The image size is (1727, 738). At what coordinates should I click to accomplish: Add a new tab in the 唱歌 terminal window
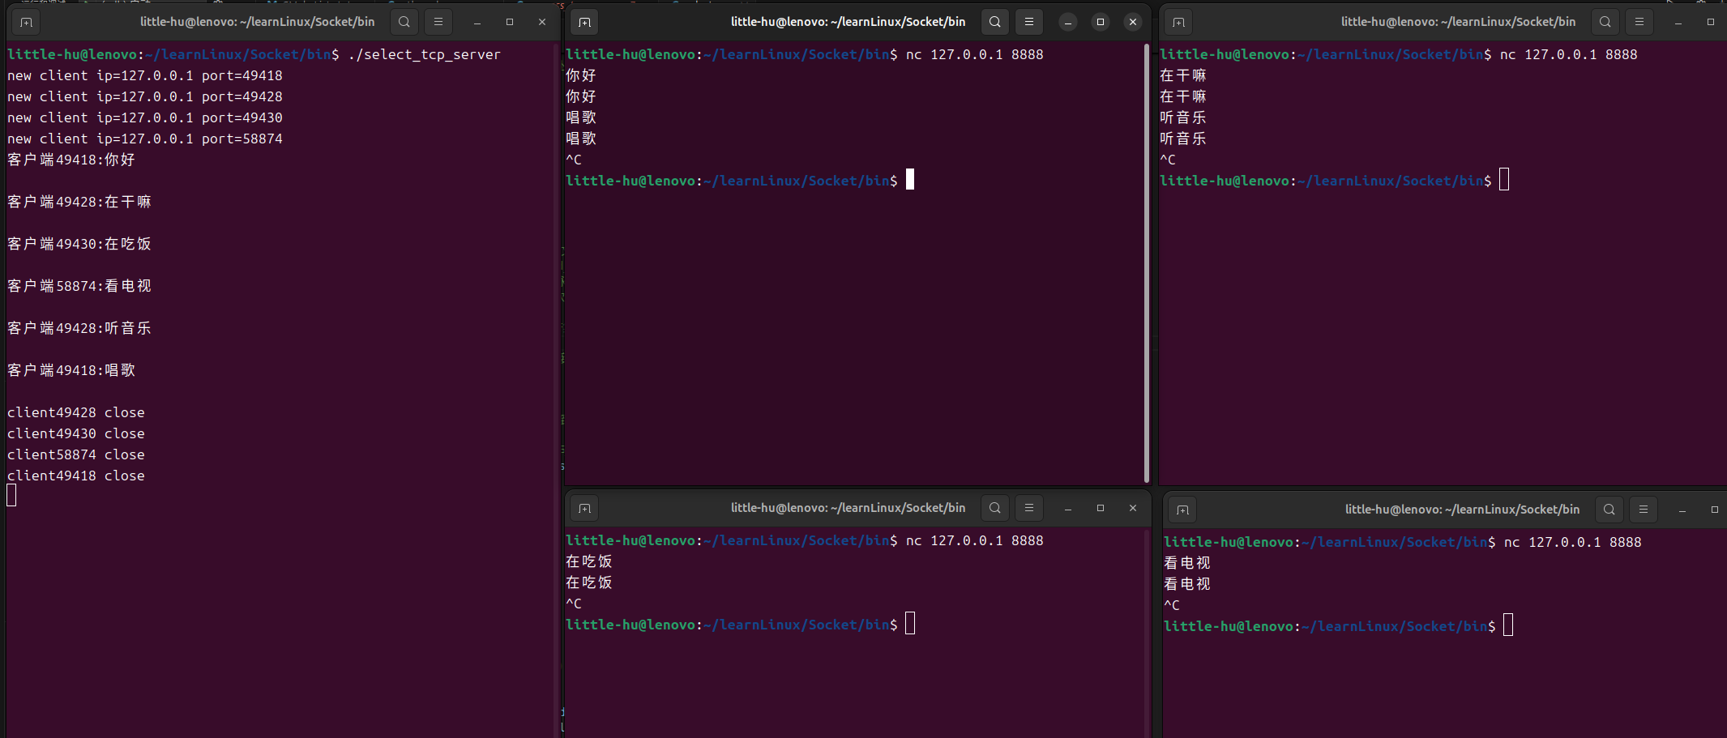pos(584,22)
